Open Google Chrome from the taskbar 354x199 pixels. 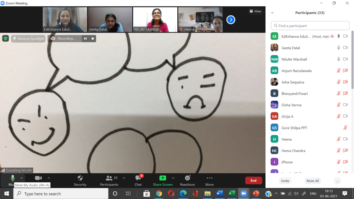(x=159, y=193)
